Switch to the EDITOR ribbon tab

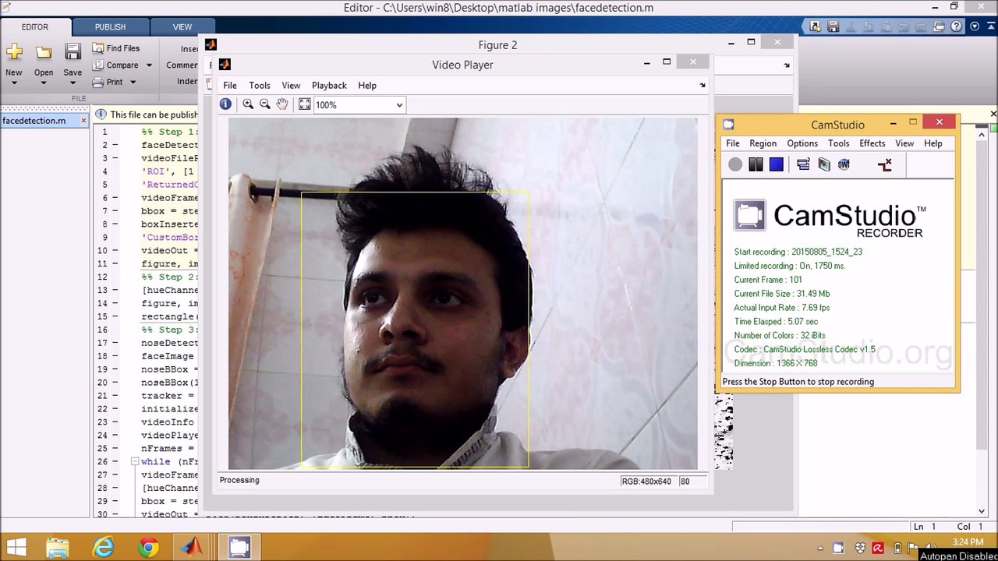[35, 26]
